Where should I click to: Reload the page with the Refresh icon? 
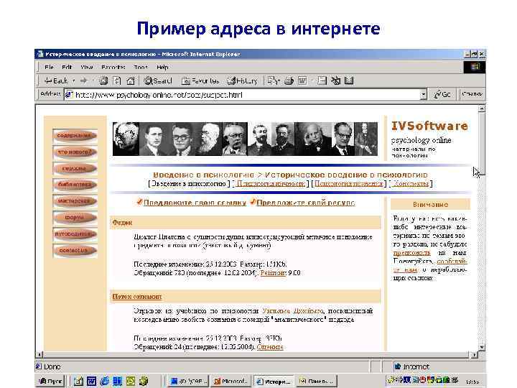(x=117, y=80)
